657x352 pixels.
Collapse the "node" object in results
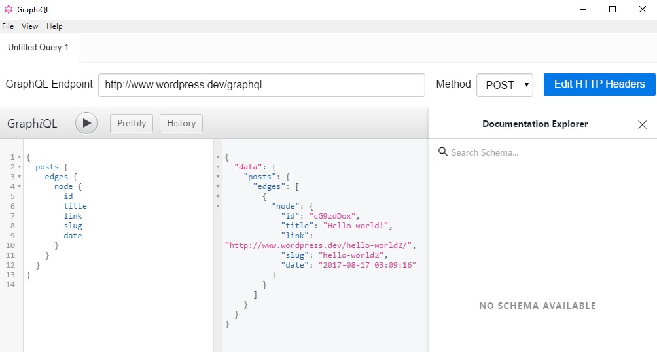click(x=218, y=206)
